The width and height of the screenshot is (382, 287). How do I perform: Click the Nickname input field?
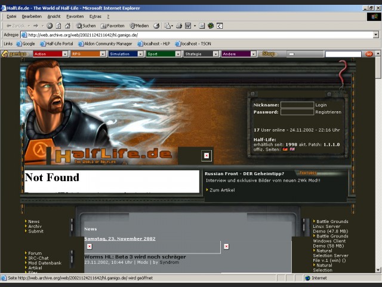(297, 105)
